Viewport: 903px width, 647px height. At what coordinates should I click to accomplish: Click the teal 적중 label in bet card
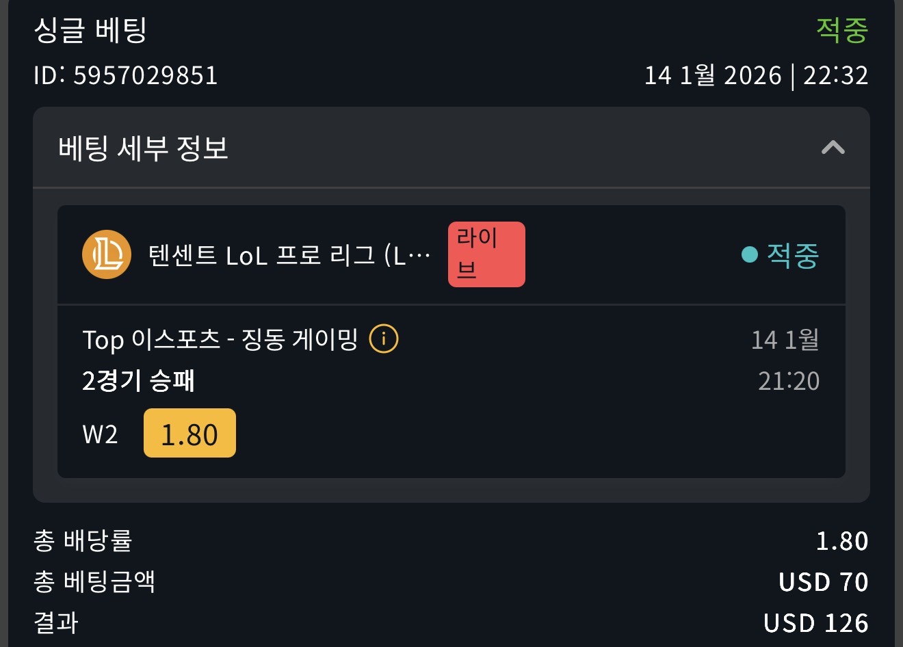(x=792, y=255)
